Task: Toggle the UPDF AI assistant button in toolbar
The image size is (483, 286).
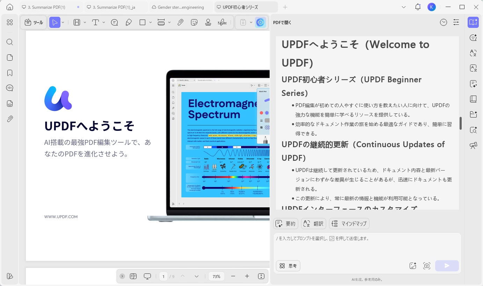Action: (x=260, y=23)
